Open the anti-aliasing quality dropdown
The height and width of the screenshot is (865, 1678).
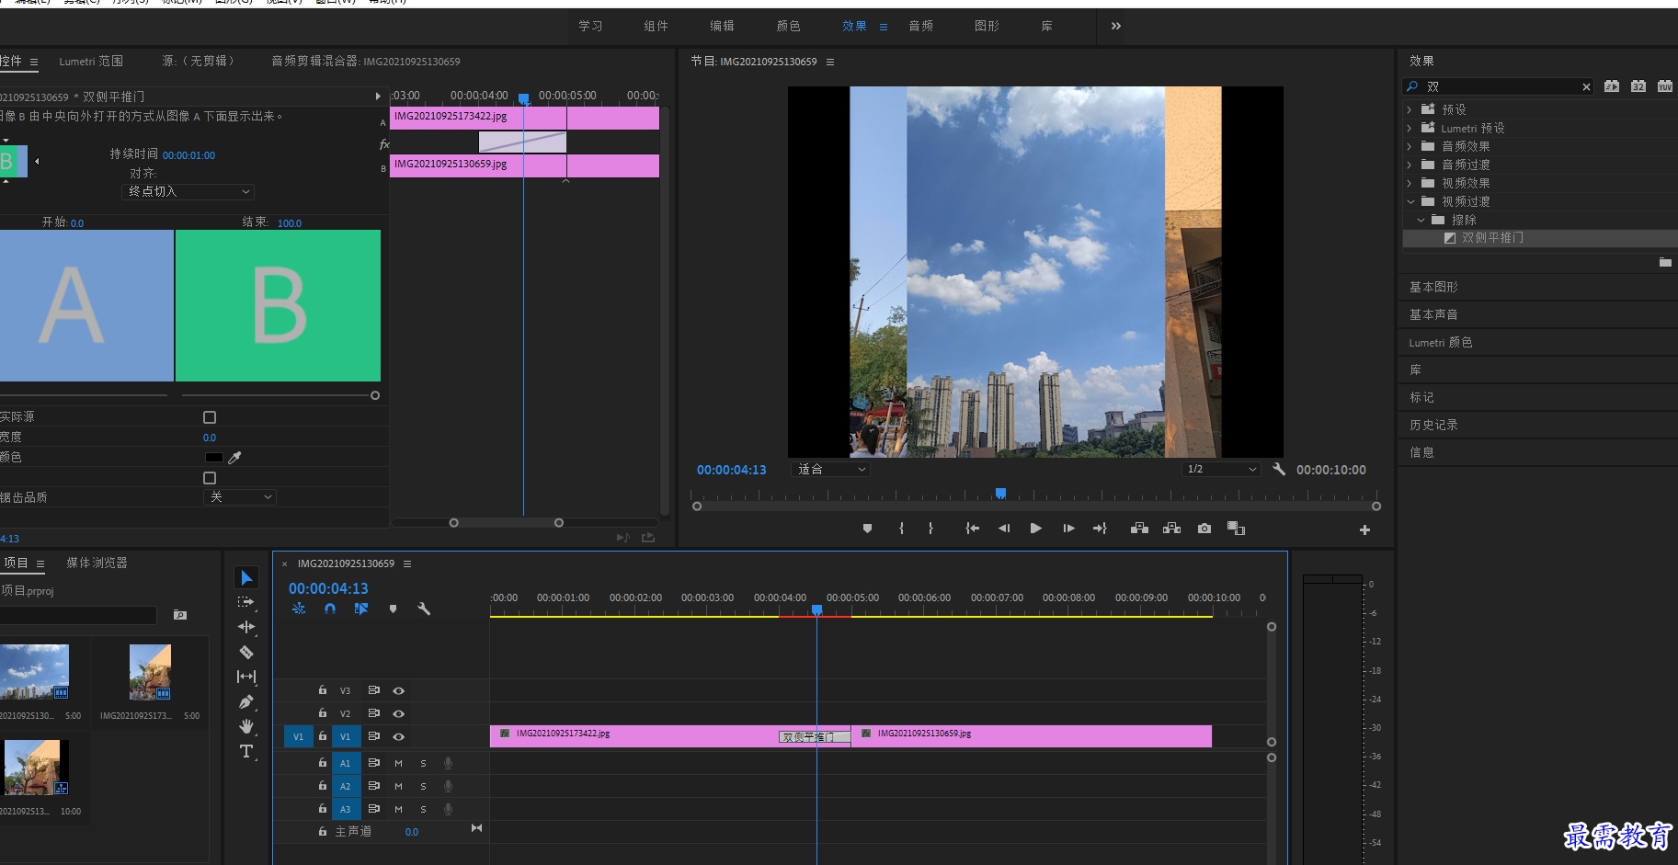point(240,497)
